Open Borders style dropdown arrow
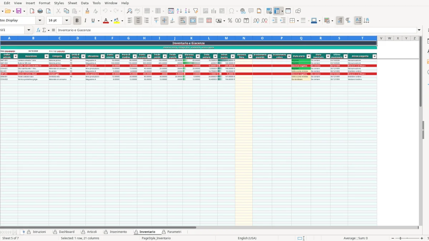Image resolution: width=429 pixels, height=241 pixels. tap(297, 21)
